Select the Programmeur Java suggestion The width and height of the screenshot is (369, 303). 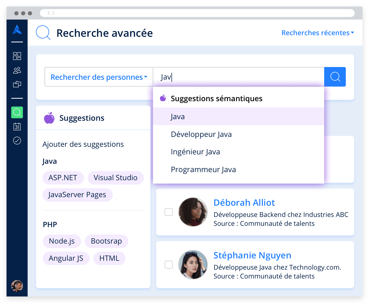click(x=238, y=169)
